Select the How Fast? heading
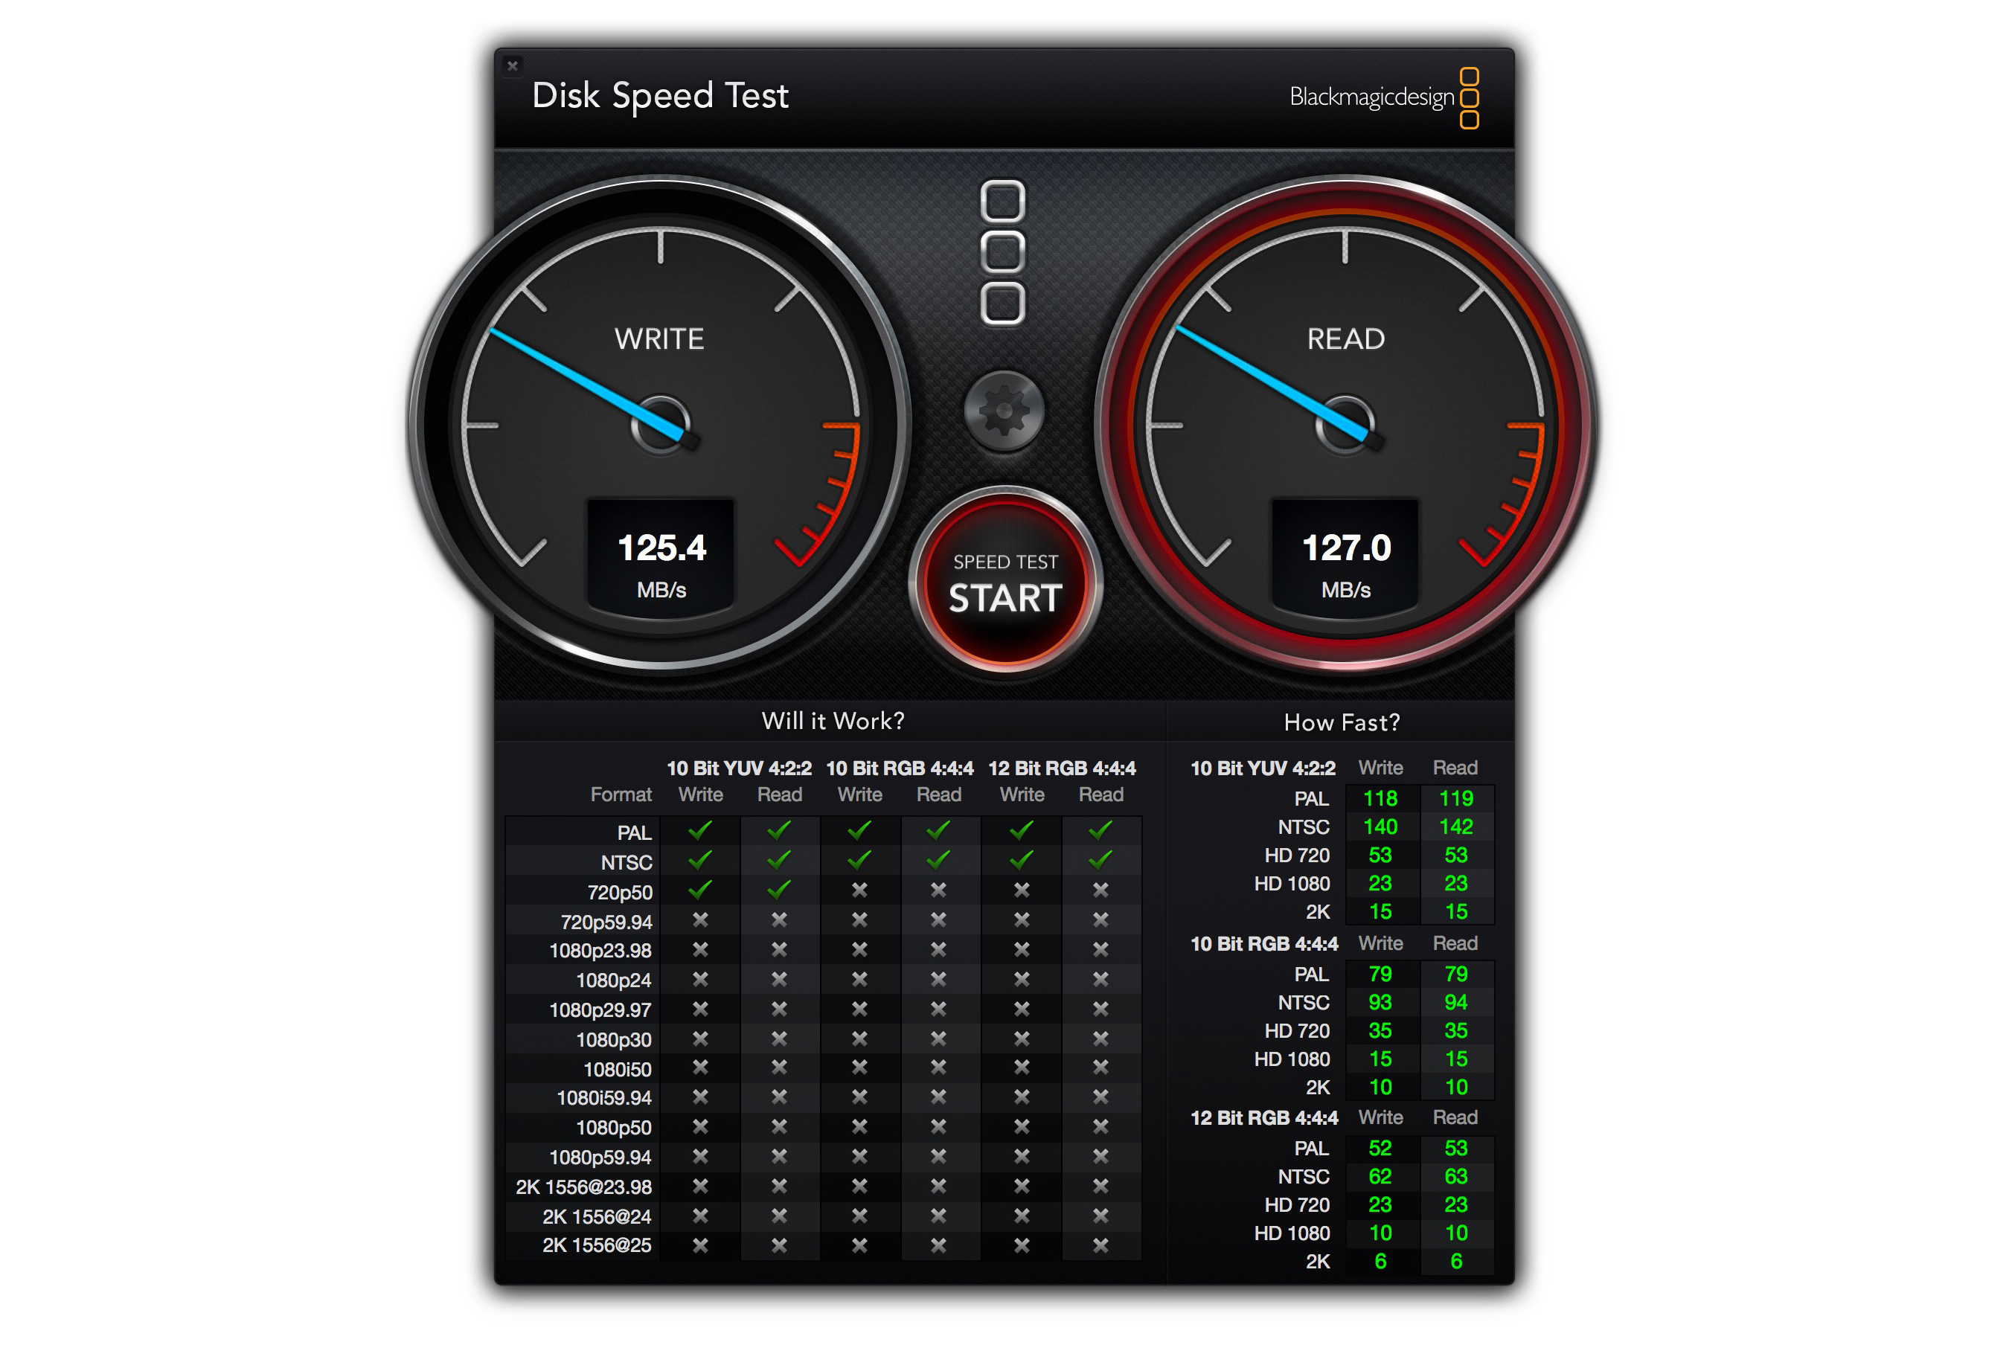The height and width of the screenshot is (1345, 2009). click(x=1341, y=722)
